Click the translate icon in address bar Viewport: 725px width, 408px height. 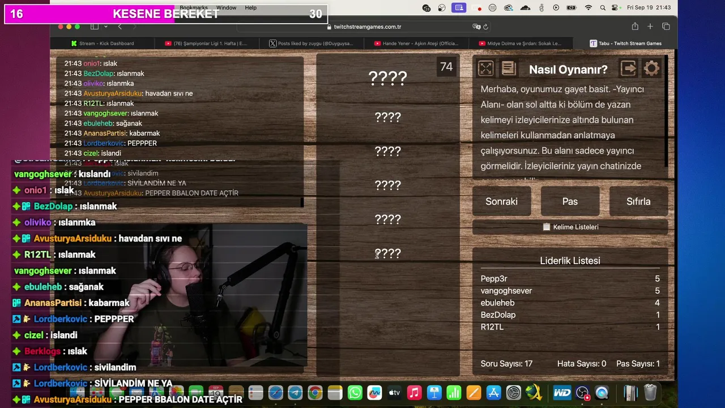point(476,27)
